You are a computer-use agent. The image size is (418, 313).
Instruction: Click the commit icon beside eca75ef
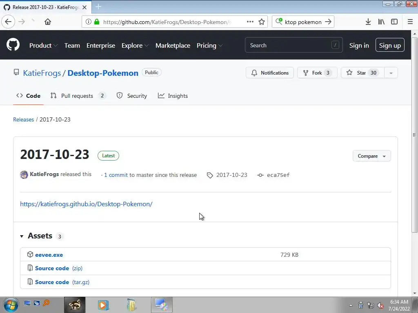coord(260,175)
